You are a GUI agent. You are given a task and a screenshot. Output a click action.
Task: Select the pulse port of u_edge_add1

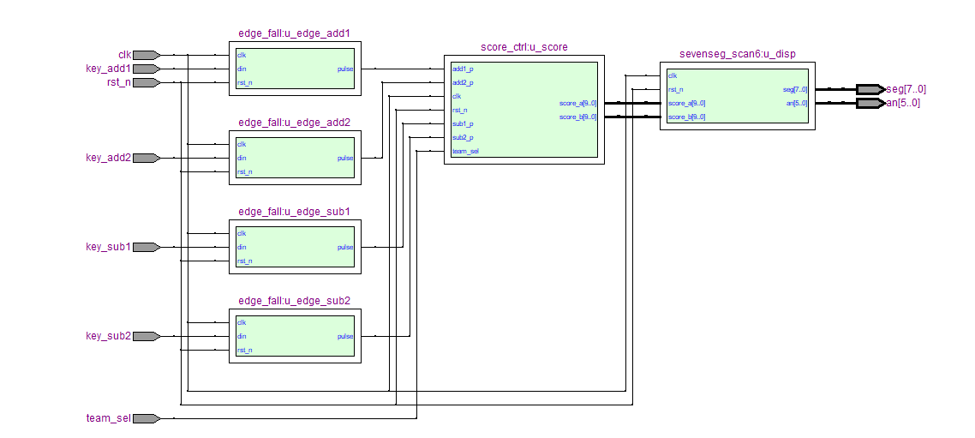tap(345, 69)
